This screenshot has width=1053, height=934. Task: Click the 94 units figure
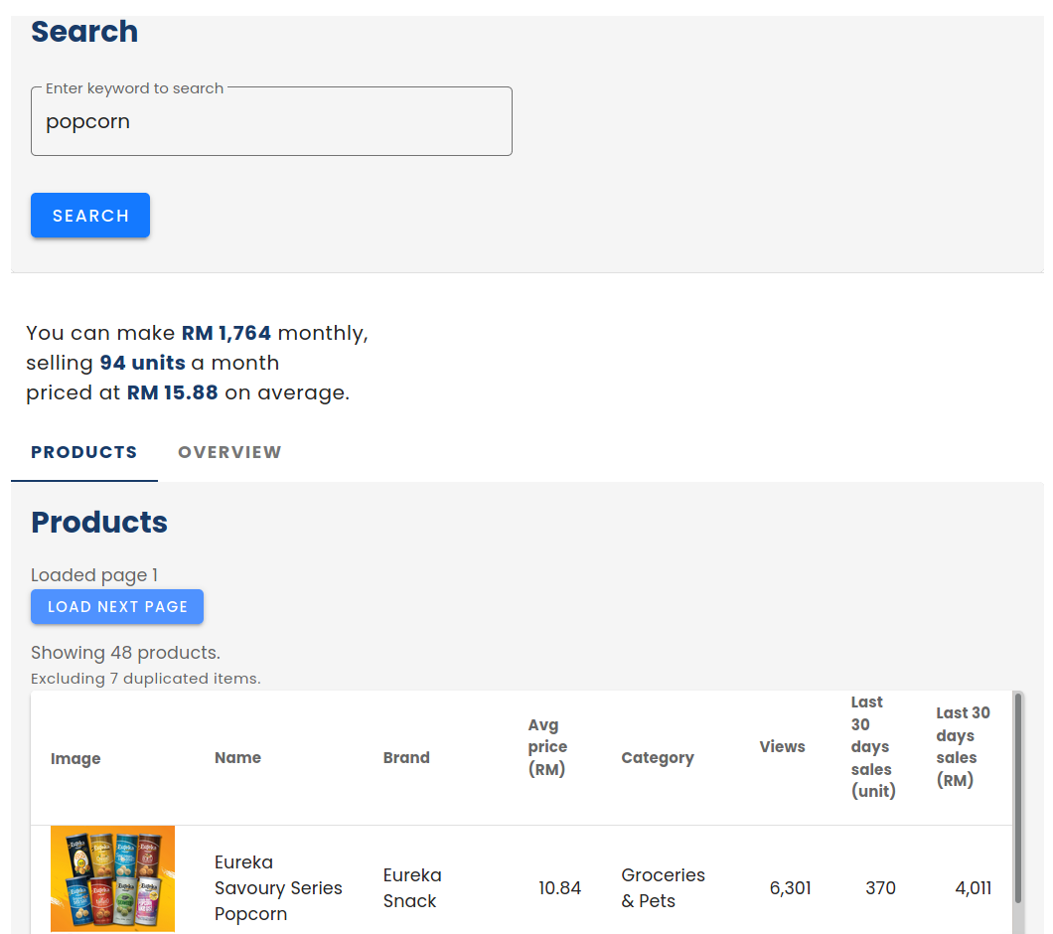(x=142, y=363)
